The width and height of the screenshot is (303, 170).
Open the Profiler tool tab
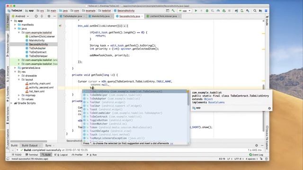pyautogui.click(x=77, y=155)
